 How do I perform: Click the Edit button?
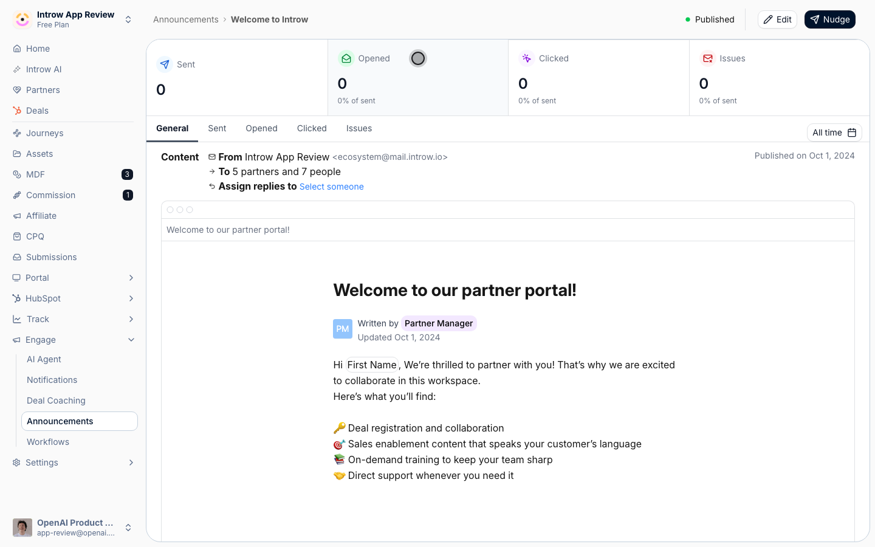[777, 19]
